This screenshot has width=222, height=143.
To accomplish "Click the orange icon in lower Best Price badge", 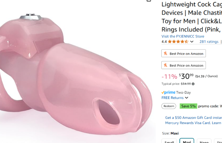I will pos(166,65).
